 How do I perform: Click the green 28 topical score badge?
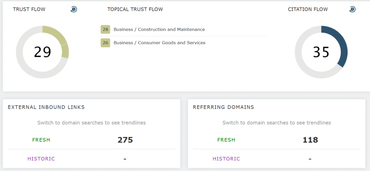(105, 30)
